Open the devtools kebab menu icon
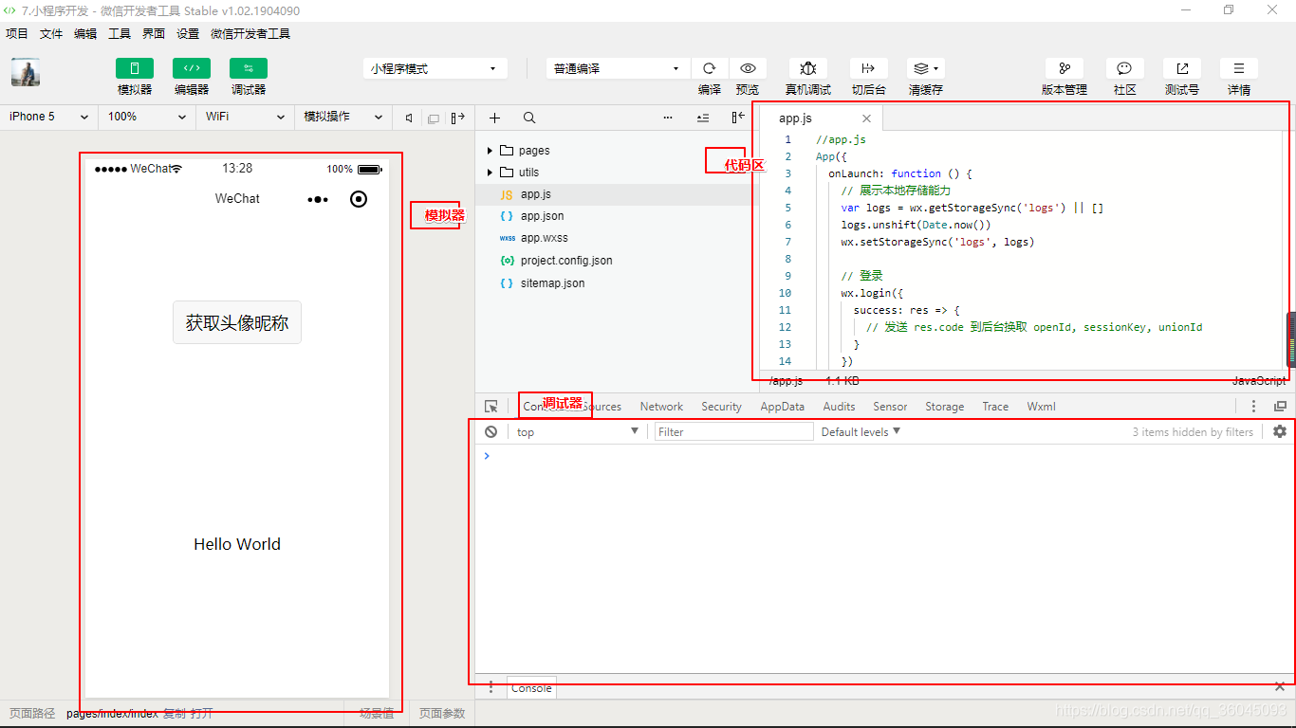1296x728 pixels. tap(1253, 407)
